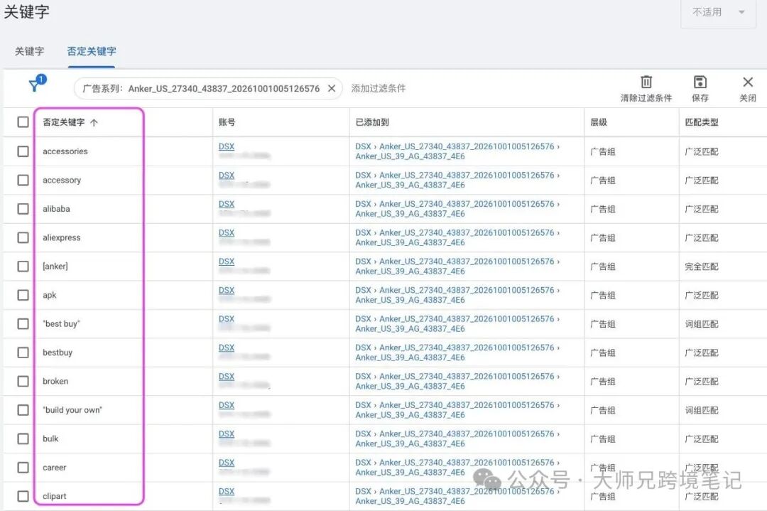Click the aliexpress keyword cell
Viewport: 767px width, 511px height.
(62, 237)
